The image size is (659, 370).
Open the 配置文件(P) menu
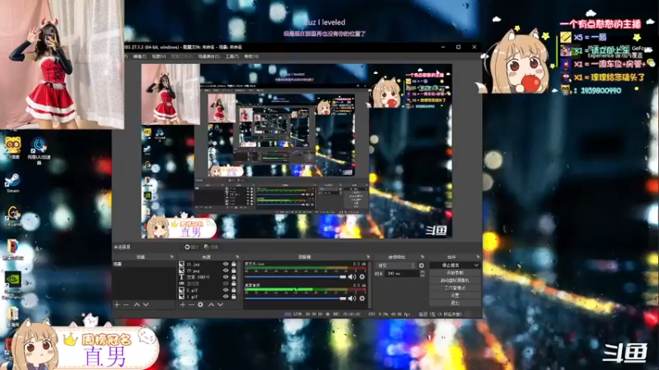coord(181,56)
